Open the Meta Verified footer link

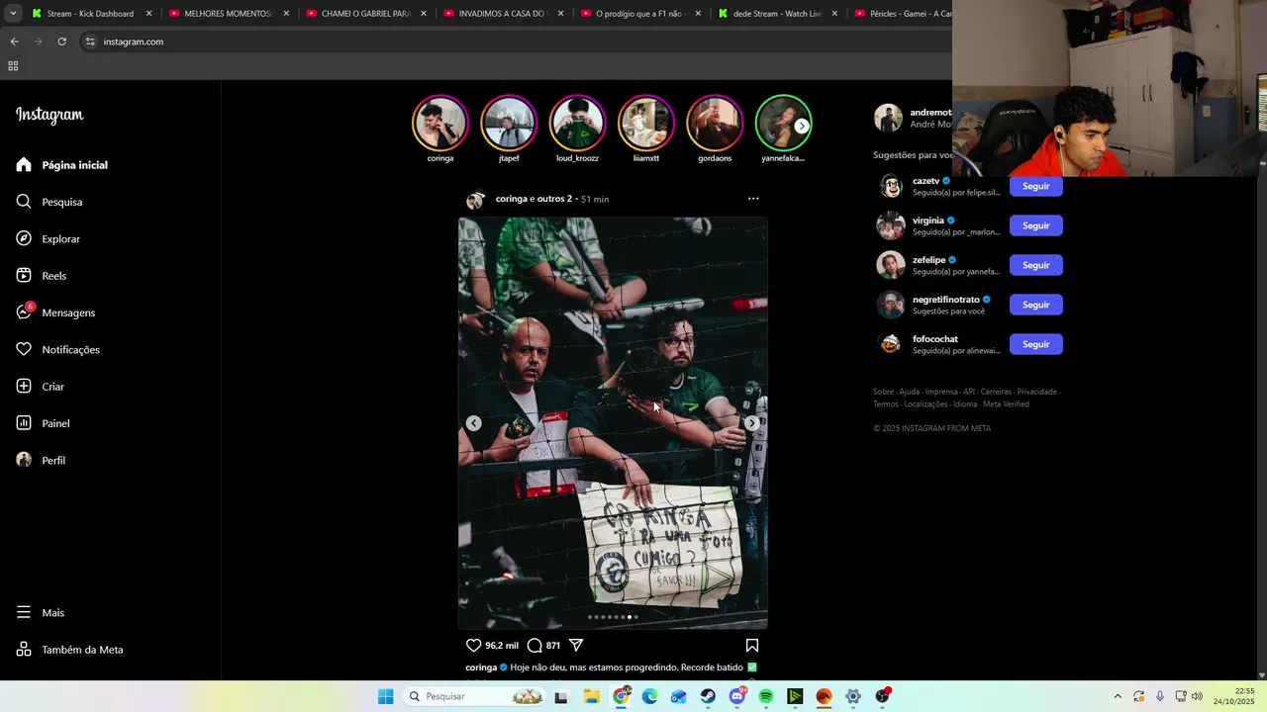1006,404
